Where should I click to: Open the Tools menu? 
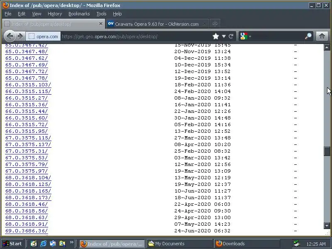101,14
